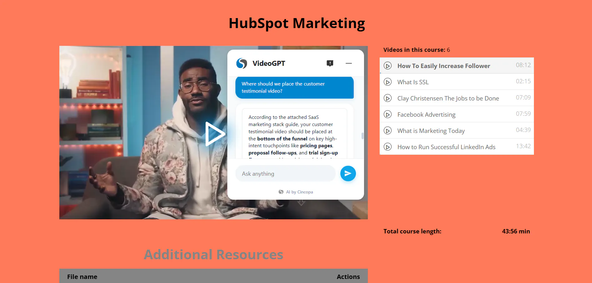Viewport: 592px width, 283px height.
Task: Choose What is Marketing Today video
Action: pyautogui.click(x=457, y=130)
